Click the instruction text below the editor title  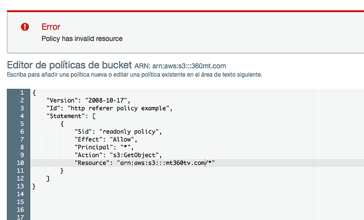pyautogui.click(x=135, y=75)
